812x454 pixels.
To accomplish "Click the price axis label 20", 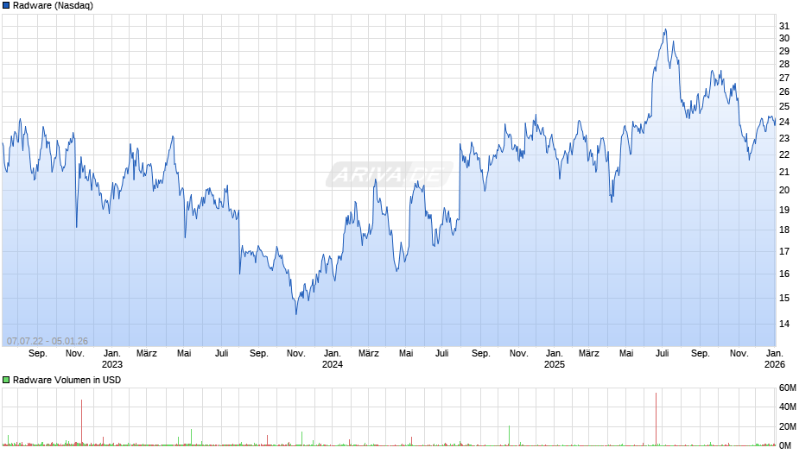I will tap(784, 190).
